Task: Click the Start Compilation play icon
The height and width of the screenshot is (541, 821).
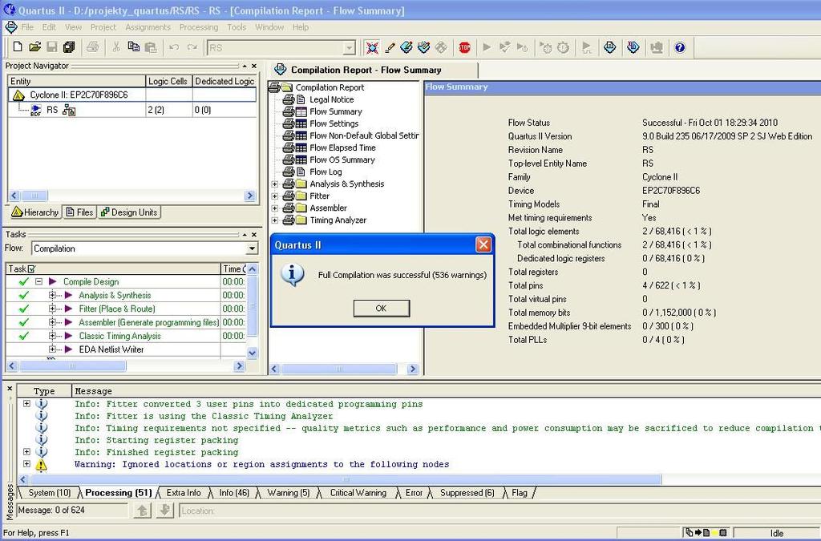Action: coord(487,47)
